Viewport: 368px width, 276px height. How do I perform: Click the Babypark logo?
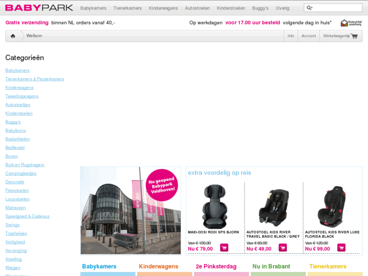(x=39, y=8)
